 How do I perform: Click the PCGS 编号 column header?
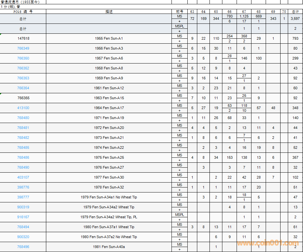(23, 12)
